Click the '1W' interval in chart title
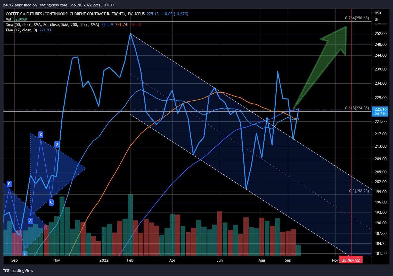The height and width of the screenshot is (276, 393). pos(130,14)
